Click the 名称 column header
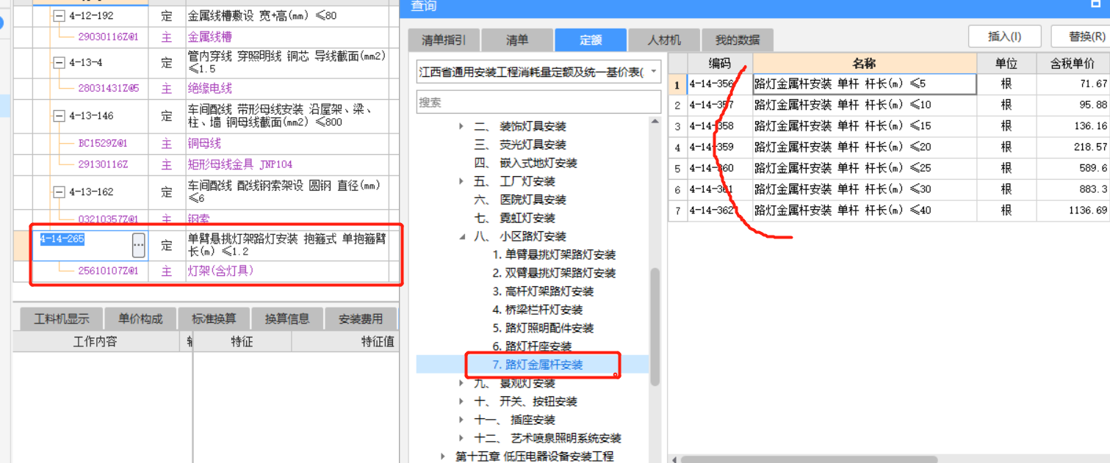The height and width of the screenshot is (463, 1110). click(x=864, y=63)
